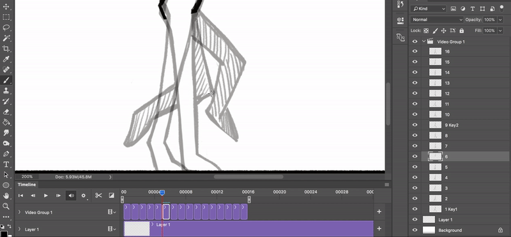Toggle lock position
Viewport: 511px width, 237px height.
pyautogui.click(x=443, y=31)
